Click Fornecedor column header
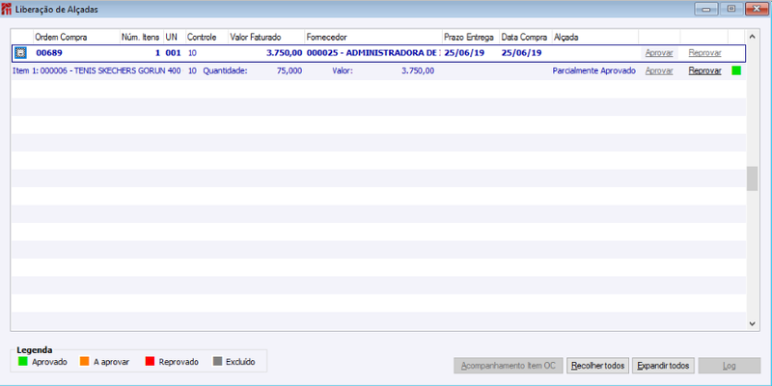The height and width of the screenshot is (386, 772). point(372,38)
